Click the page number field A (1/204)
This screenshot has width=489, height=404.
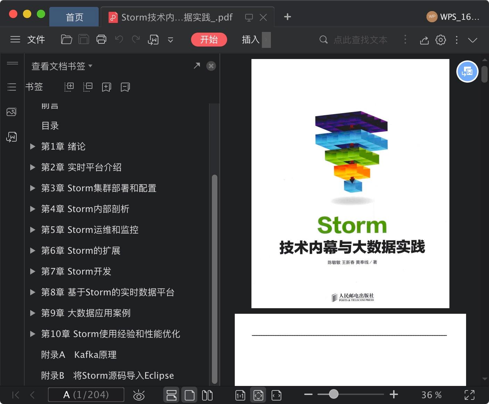86,395
